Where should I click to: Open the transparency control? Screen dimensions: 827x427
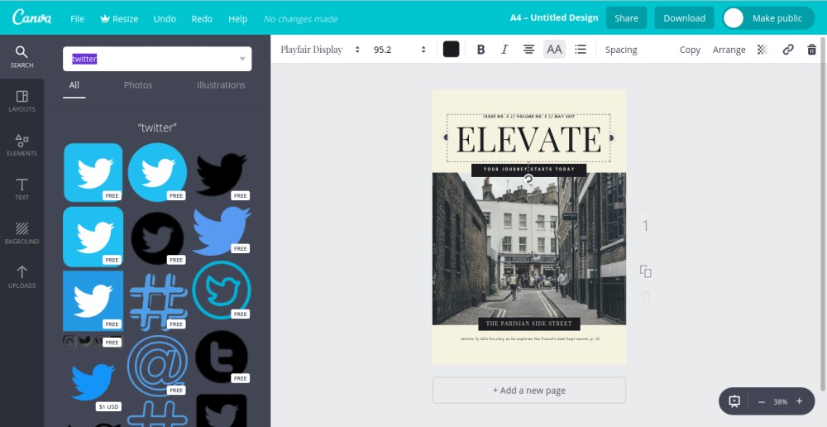point(762,50)
